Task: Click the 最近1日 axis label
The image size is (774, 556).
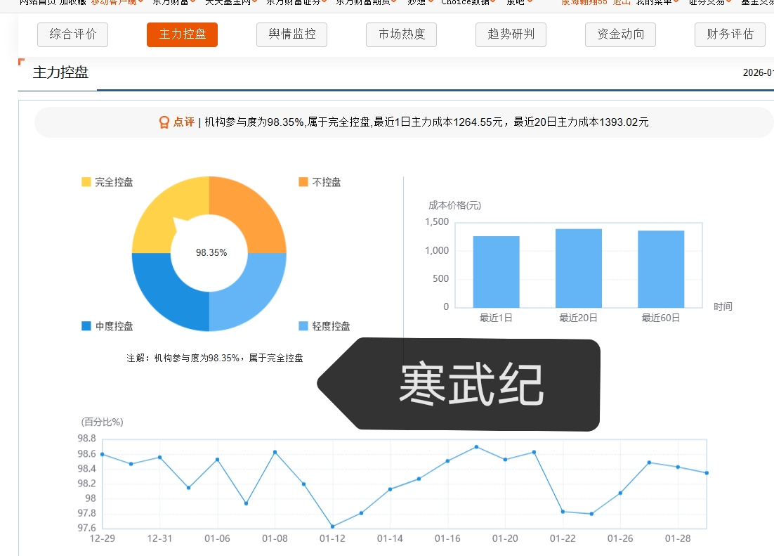Action: pos(496,318)
